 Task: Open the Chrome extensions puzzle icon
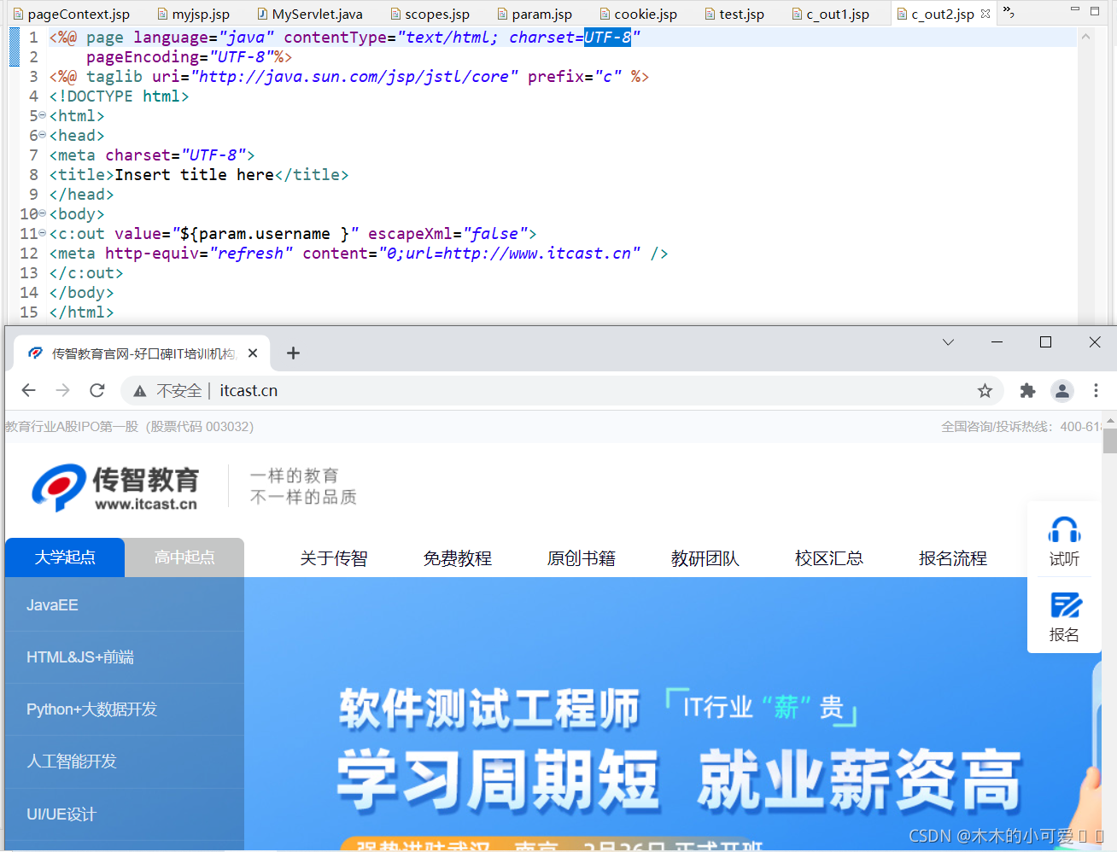(x=1026, y=390)
